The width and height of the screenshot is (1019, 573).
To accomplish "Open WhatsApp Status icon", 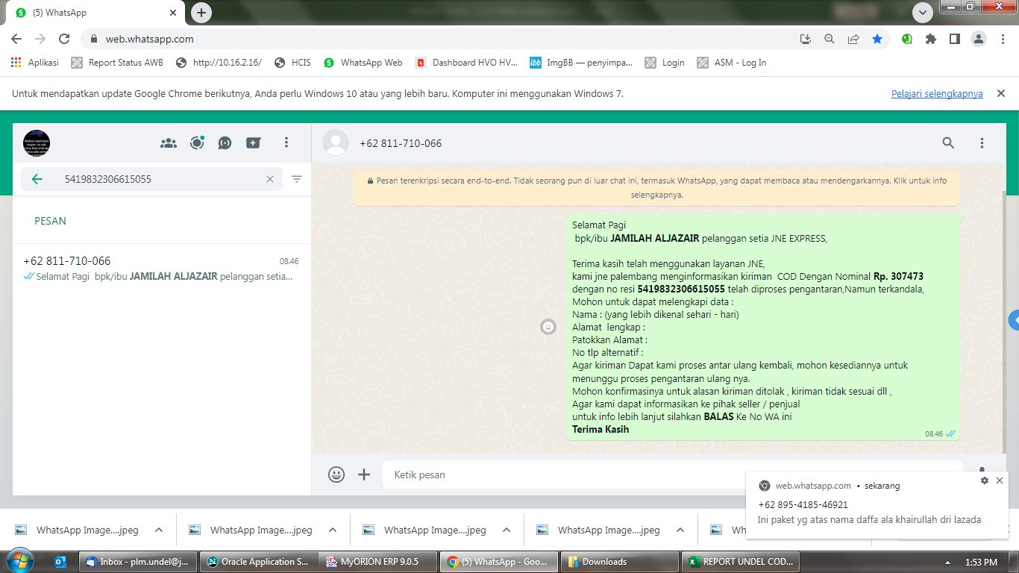I will click(x=197, y=143).
